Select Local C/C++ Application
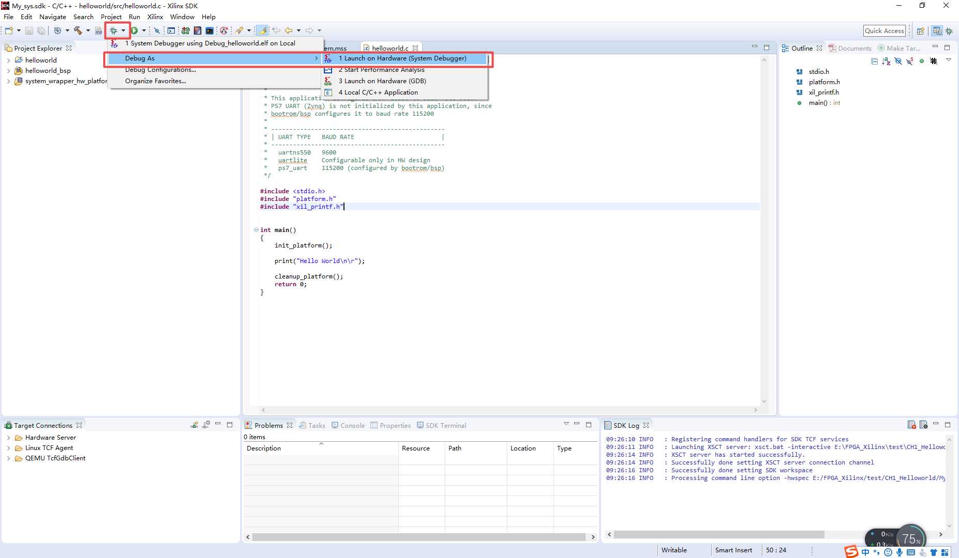 [x=405, y=92]
